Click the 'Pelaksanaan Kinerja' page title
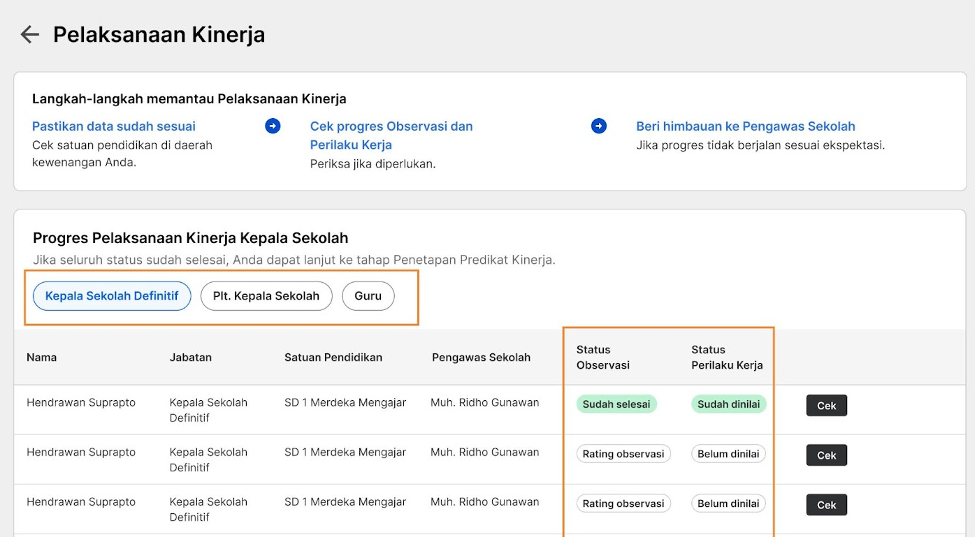The height and width of the screenshot is (537, 975). point(159,34)
